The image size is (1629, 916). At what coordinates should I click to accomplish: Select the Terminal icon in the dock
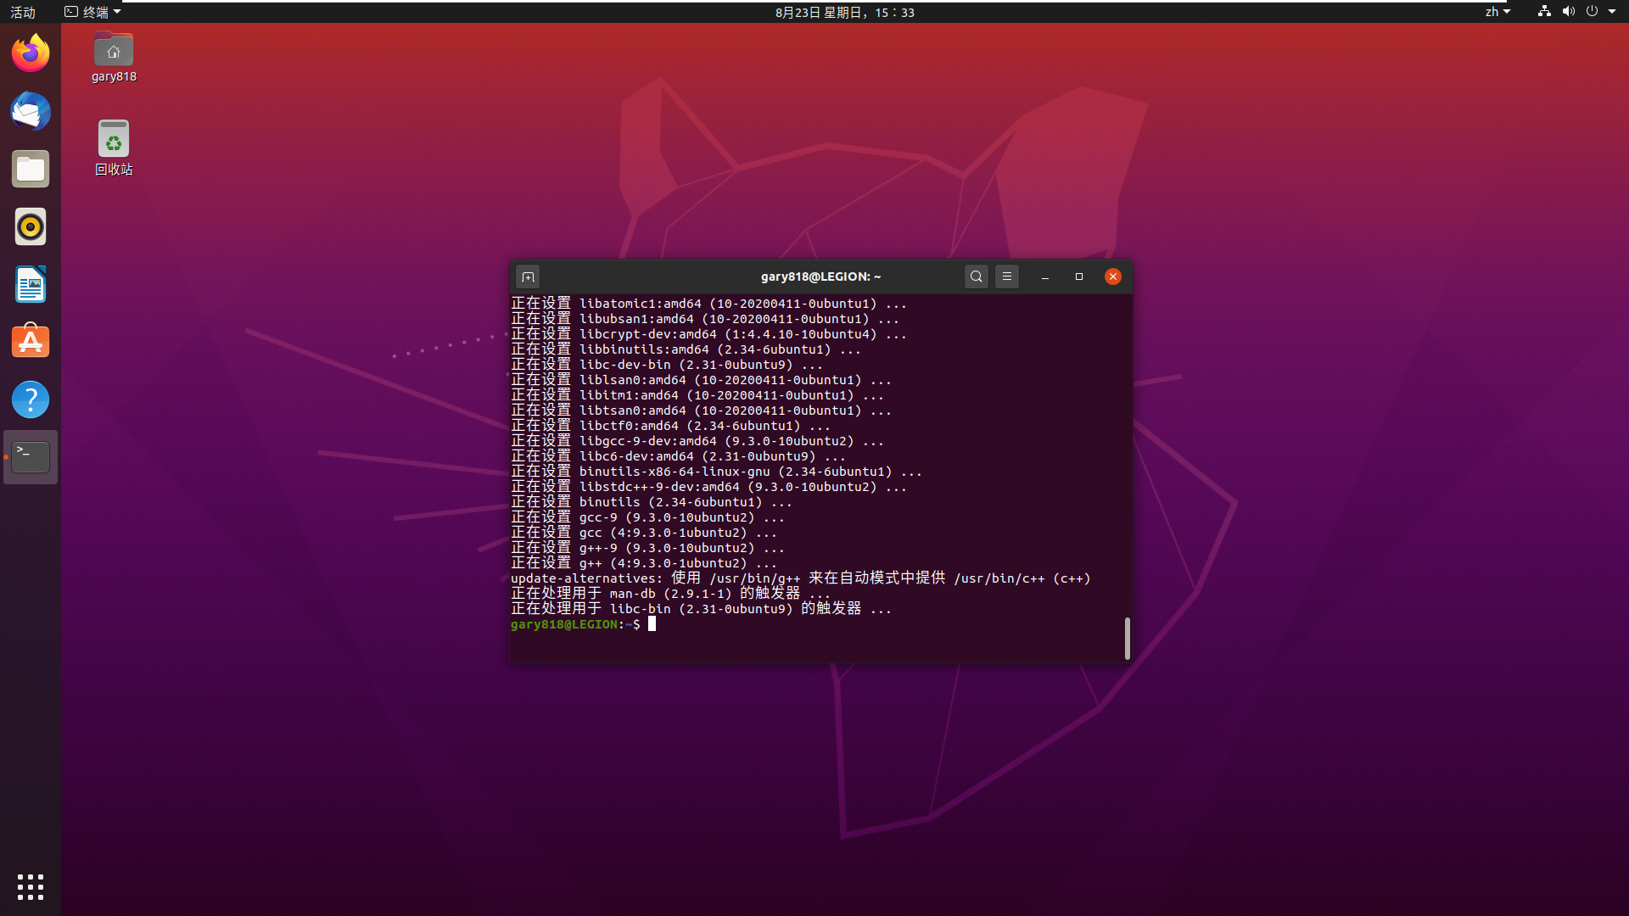pos(31,457)
